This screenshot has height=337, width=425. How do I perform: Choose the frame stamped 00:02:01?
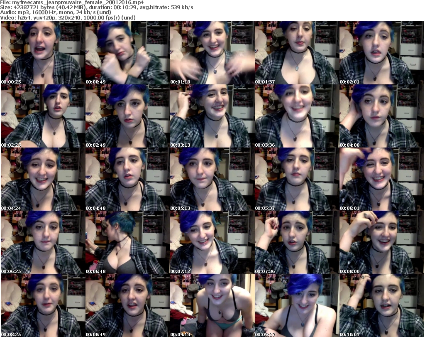381,53
